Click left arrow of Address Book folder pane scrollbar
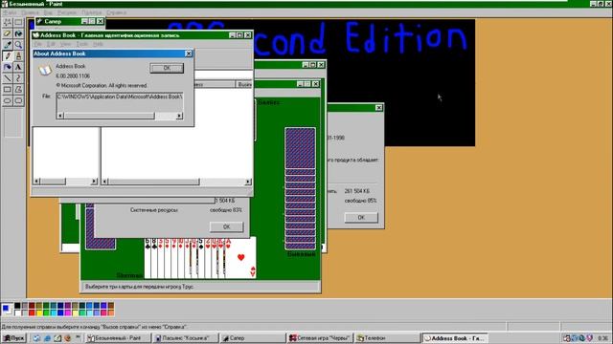The width and height of the screenshot is (613, 344). tap(36, 182)
